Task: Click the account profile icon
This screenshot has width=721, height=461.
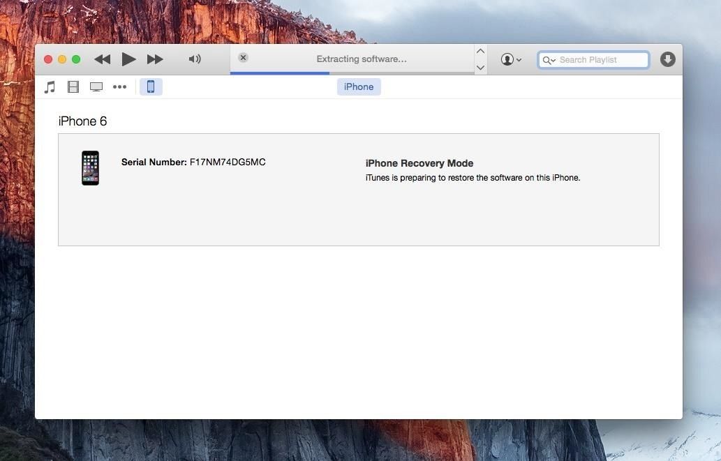Action: 506,59
